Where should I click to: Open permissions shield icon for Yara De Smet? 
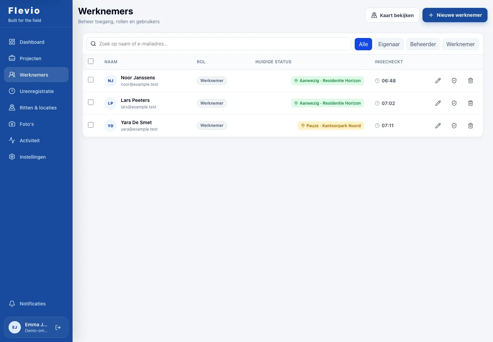coord(454,126)
